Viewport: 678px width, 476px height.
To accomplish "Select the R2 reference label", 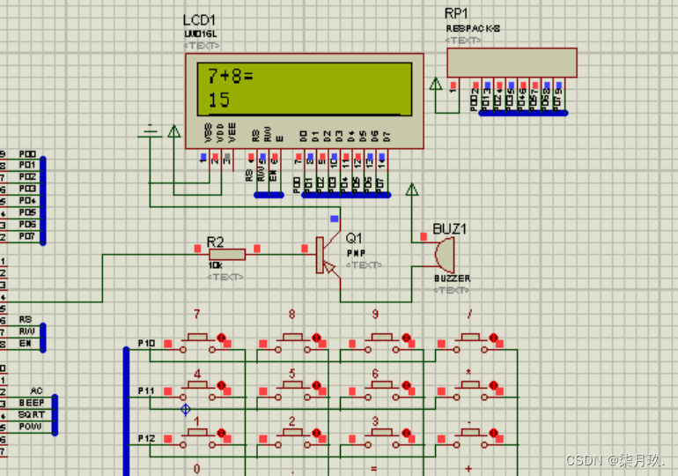I will 216,242.
